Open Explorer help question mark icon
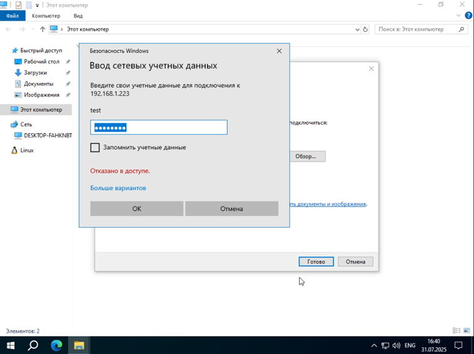The height and width of the screenshot is (354, 474). point(468,15)
